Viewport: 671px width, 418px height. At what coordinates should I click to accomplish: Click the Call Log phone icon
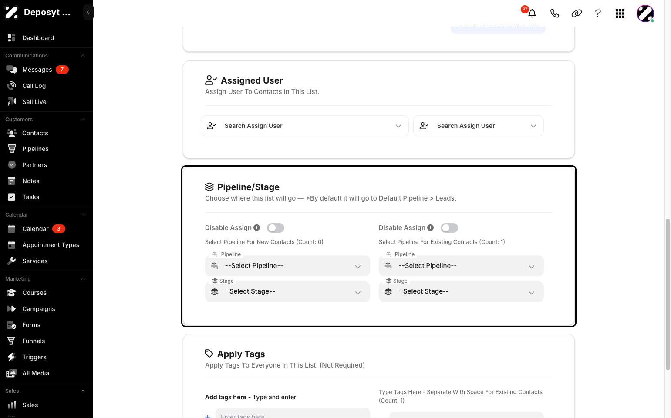11,86
